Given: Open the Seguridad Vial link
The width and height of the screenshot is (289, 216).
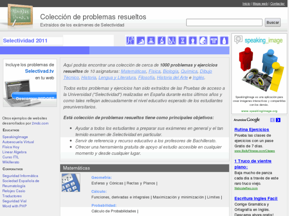Looking at the screenshot, I should coord(14,201).
